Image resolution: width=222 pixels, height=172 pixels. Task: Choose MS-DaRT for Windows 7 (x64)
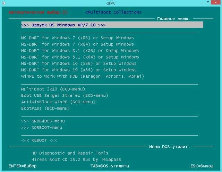click(x=77, y=44)
